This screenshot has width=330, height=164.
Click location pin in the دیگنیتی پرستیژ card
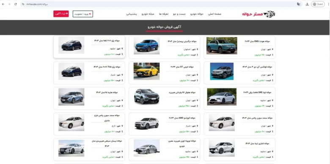198,49
